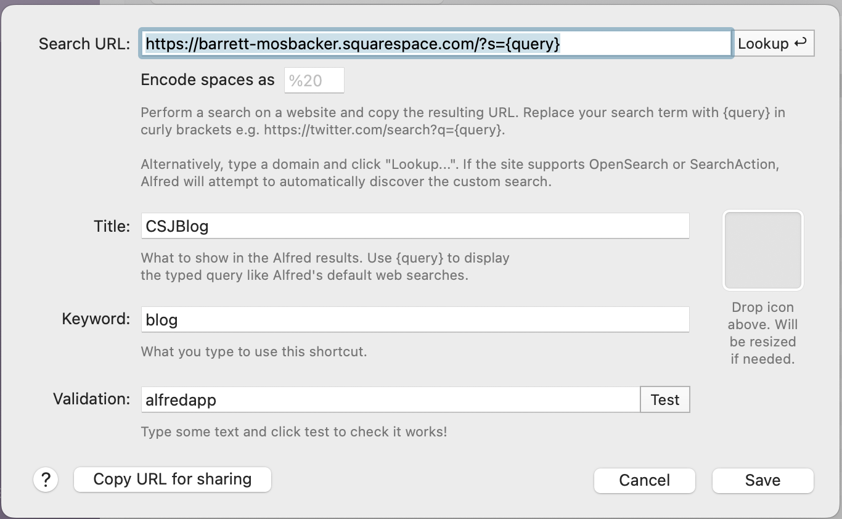This screenshot has width=842, height=519.
Task: Click "Type some text and click test" hint
Action: point(294,431)
